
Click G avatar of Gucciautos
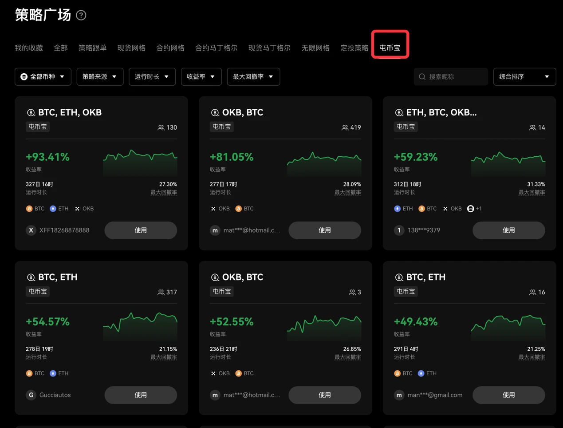point(31,395)
